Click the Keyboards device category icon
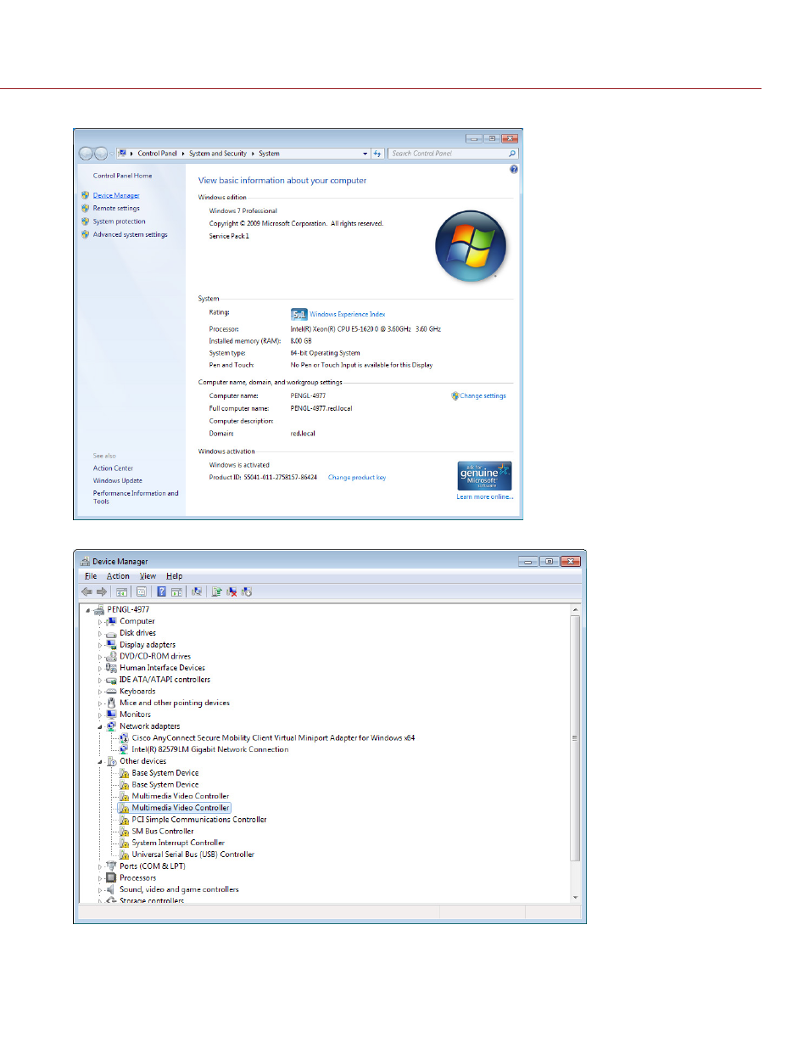The height and width of the screenshot is (1048, 809). (x=111, y=692)
